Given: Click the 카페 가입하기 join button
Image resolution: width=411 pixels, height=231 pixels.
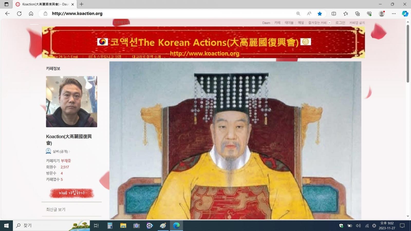Looking at the screenshot, I should 71,193.
